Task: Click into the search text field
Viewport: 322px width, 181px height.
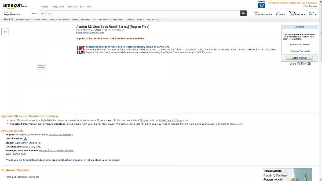Action: click(147, 13)
